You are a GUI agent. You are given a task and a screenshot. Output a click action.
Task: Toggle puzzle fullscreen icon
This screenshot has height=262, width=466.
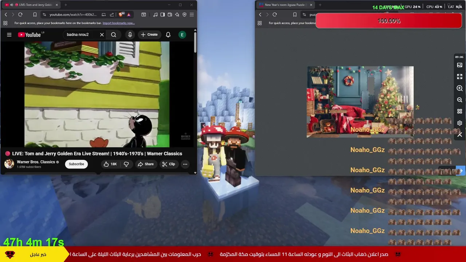coord(459,77)
